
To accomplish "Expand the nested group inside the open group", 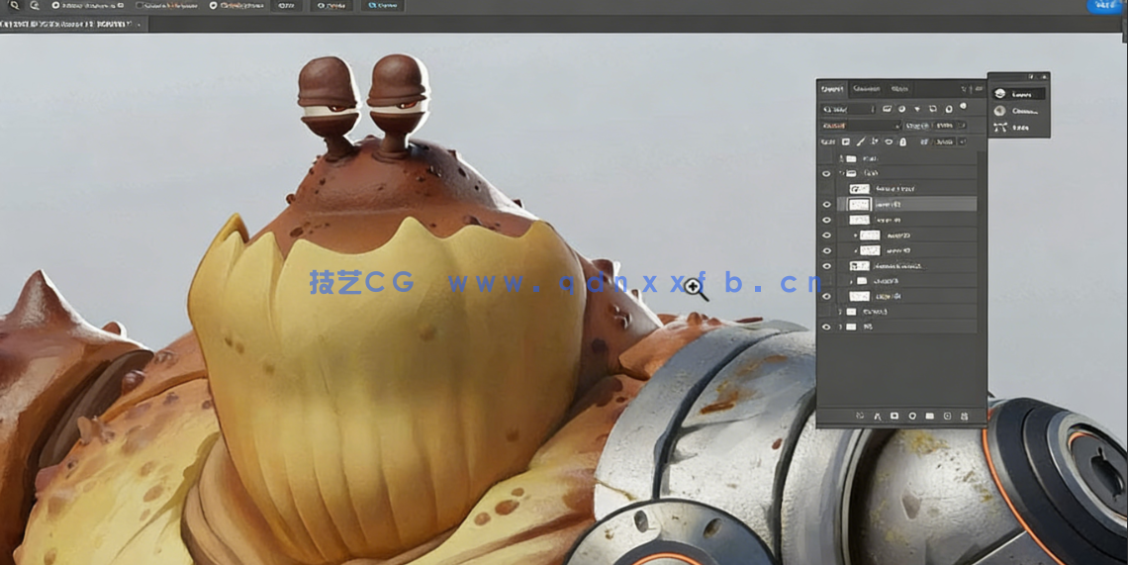I will tap(851, 281).
